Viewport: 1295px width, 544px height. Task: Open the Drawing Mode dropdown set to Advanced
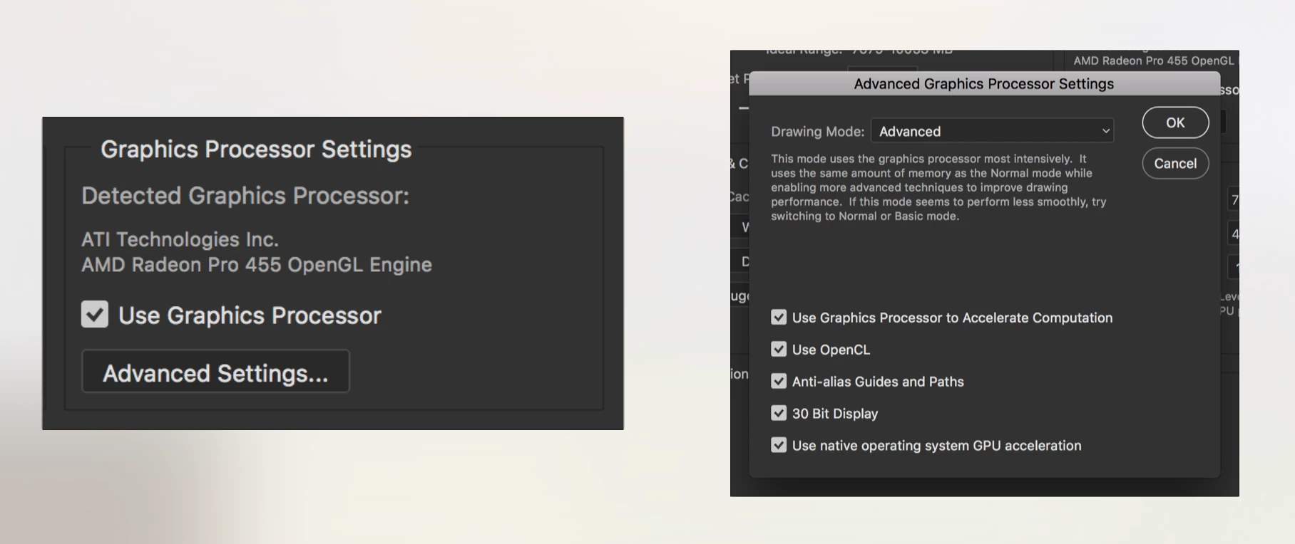[x=992, y=131]
